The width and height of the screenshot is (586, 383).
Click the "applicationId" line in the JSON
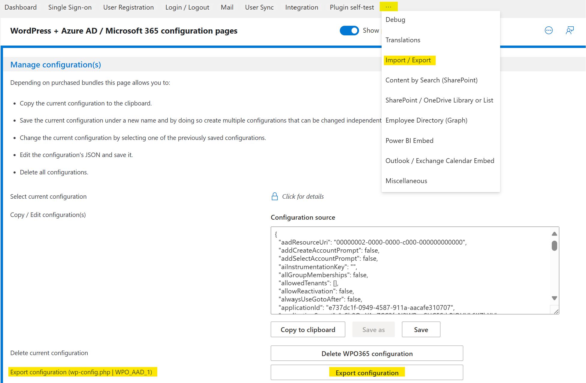(367, 307)
